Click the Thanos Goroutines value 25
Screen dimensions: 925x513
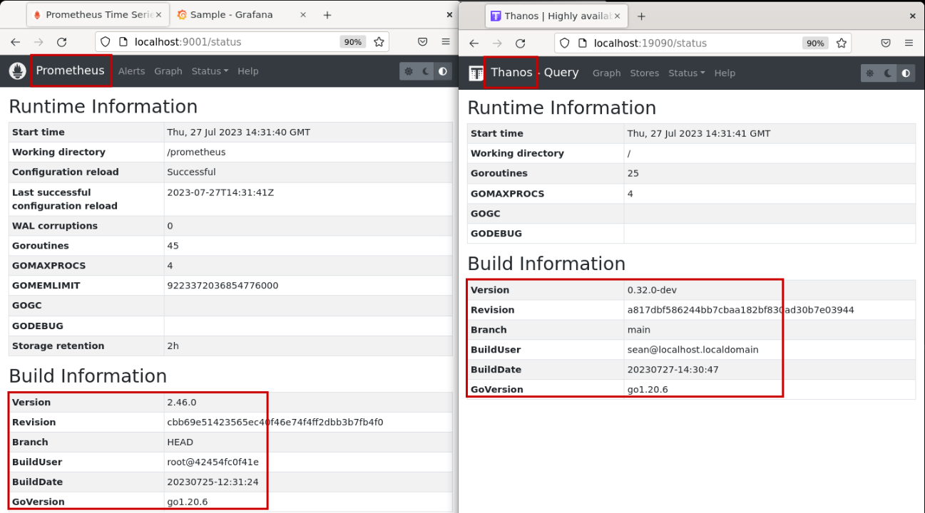tap(633, 174)
